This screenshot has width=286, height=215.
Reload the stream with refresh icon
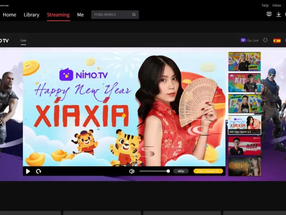point(39,171)
